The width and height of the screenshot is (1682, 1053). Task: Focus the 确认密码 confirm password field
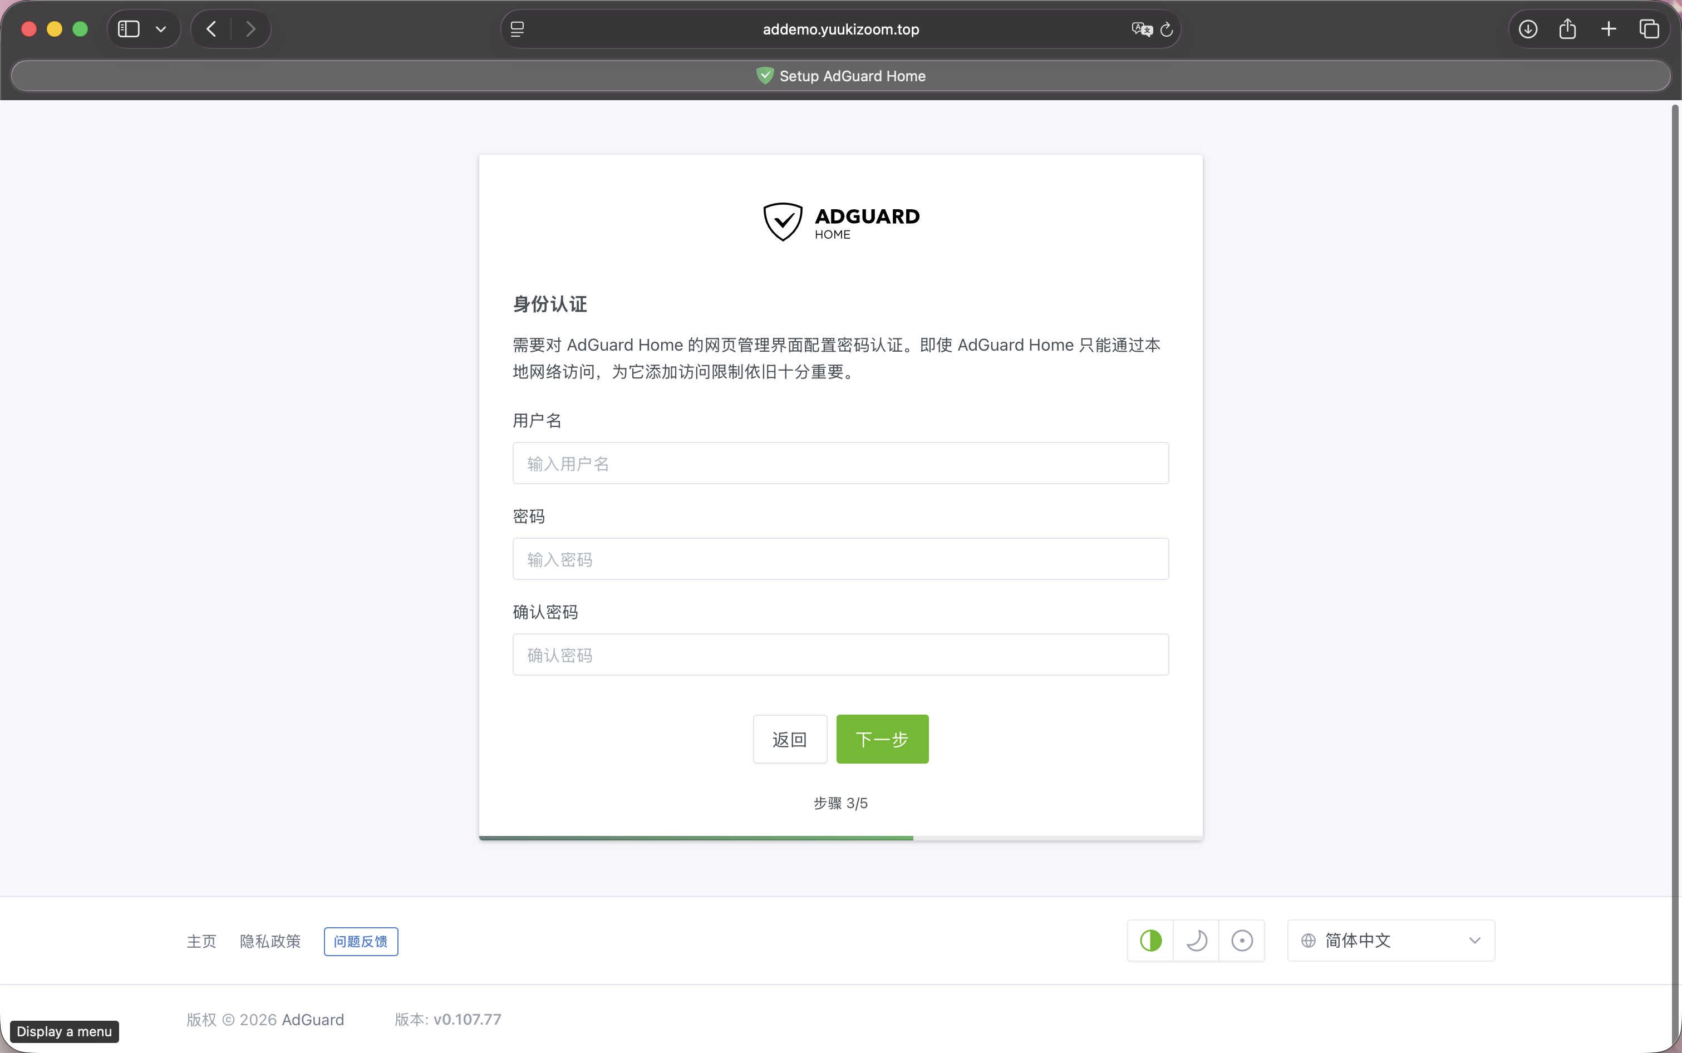click(840, 655)
